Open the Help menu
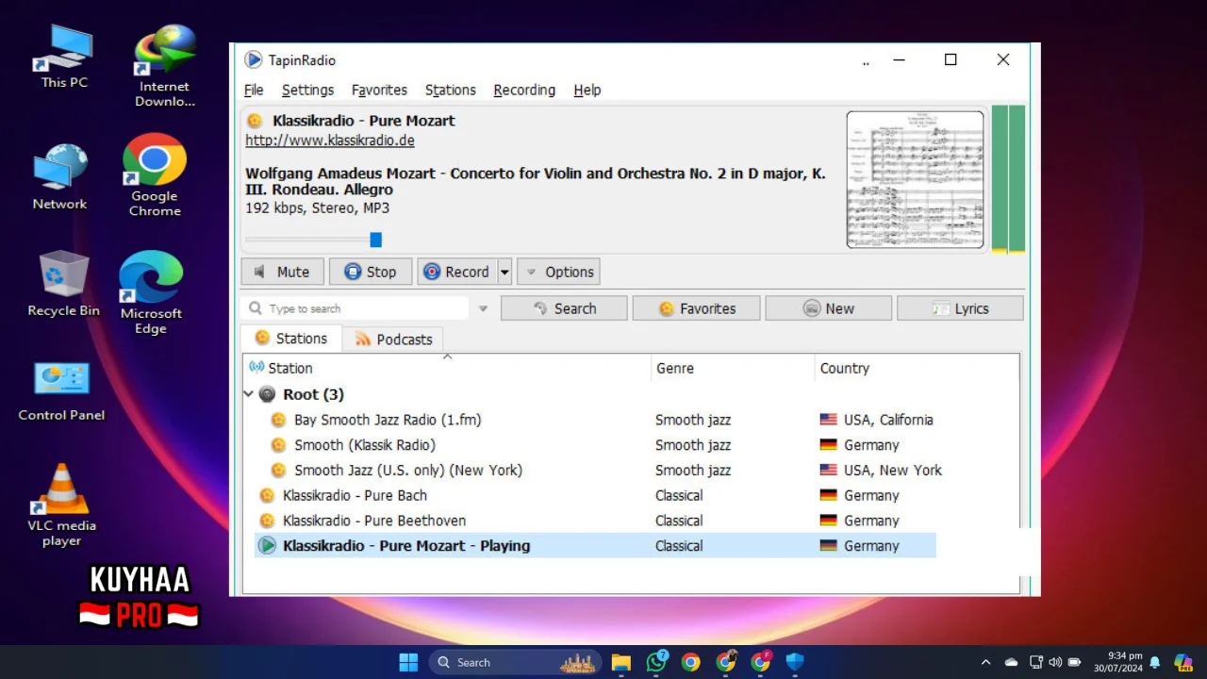Image resolution: width=1207 pixels, height=679 pixels. point(587,90)
